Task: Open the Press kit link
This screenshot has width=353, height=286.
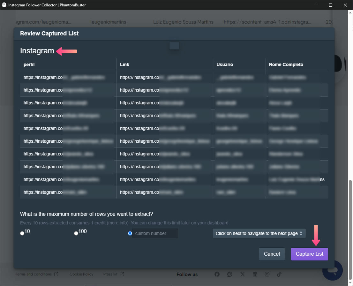Action: point(110,274)
